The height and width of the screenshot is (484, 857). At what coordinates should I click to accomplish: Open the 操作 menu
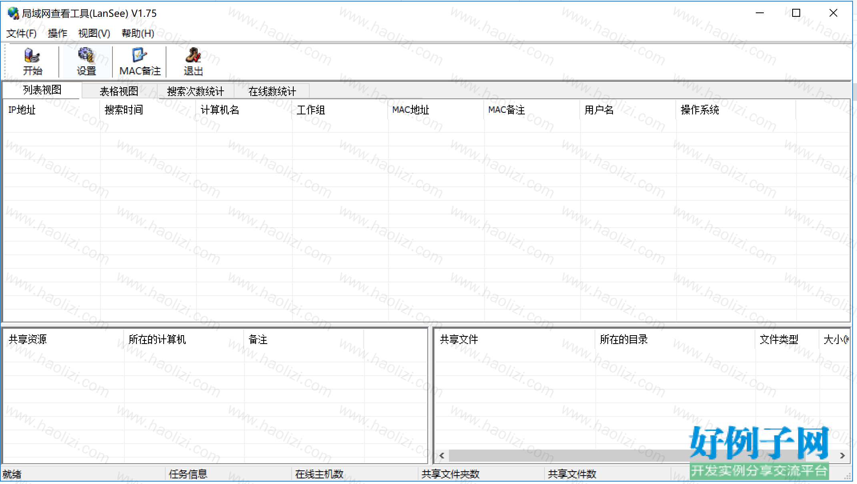[x=58, y=33]
